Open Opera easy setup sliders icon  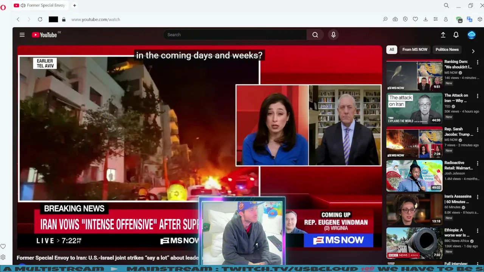pos(436,19)
